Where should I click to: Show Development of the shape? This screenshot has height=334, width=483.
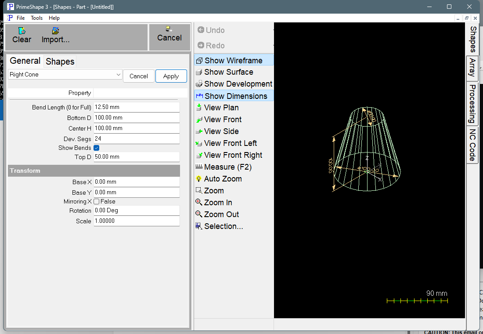click(234, 84)
